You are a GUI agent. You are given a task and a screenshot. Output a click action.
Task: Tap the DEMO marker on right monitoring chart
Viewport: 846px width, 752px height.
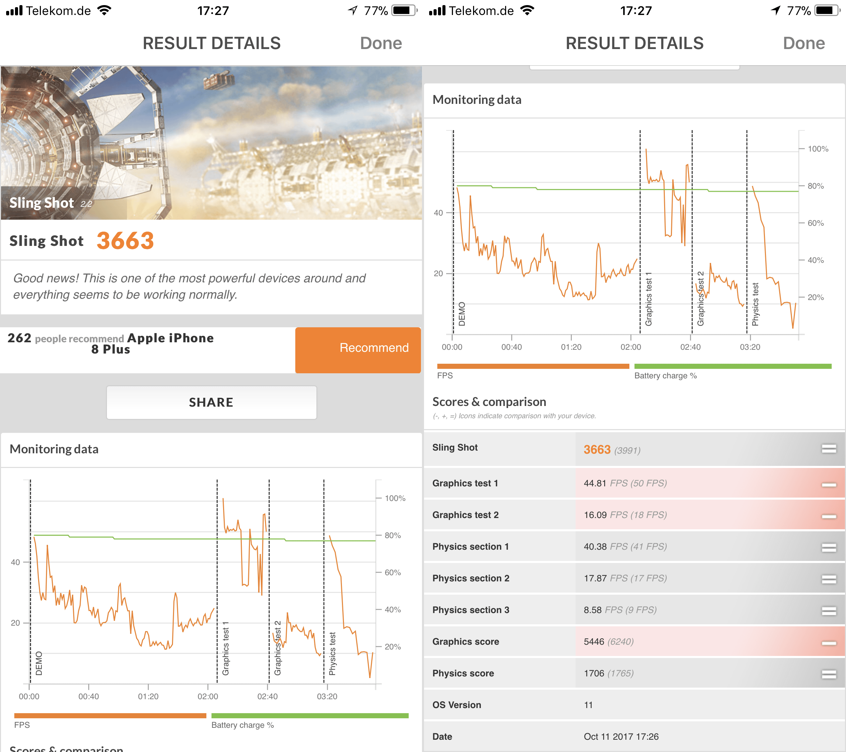click(462, 314)
